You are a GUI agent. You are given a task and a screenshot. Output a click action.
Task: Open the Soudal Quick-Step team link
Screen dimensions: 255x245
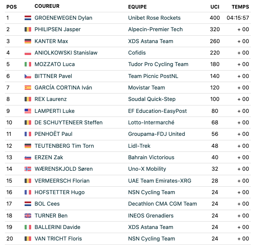[152, 99]
